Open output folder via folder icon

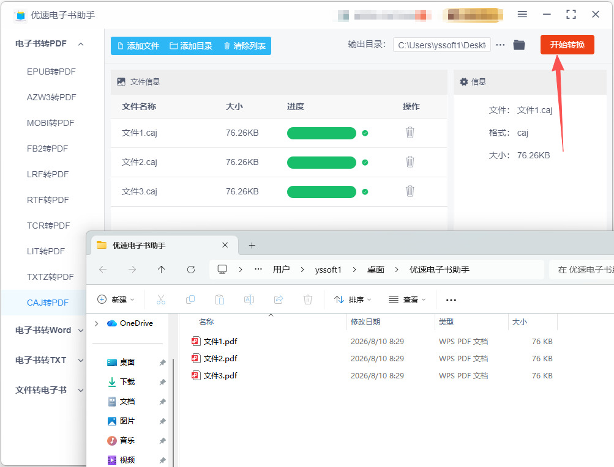(519, 45)
